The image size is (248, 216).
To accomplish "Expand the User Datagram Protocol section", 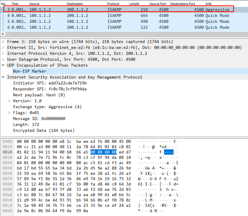I will point(3,60).
